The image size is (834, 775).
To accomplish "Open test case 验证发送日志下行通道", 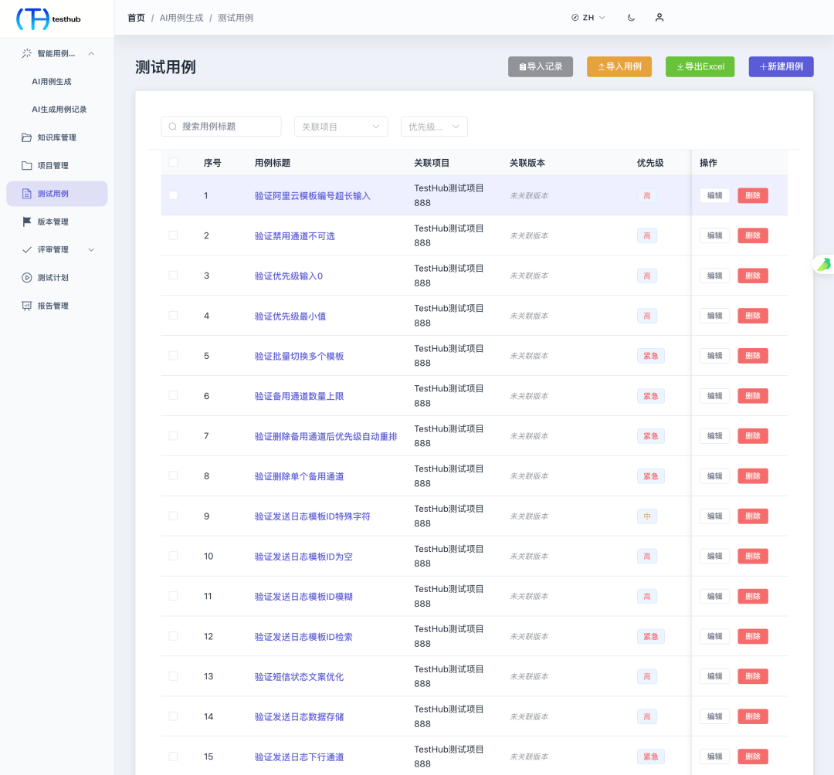I will coord(299,757).
